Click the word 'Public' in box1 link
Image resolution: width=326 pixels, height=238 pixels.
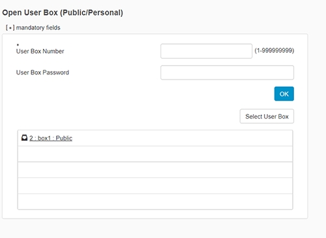coord(64,138)
